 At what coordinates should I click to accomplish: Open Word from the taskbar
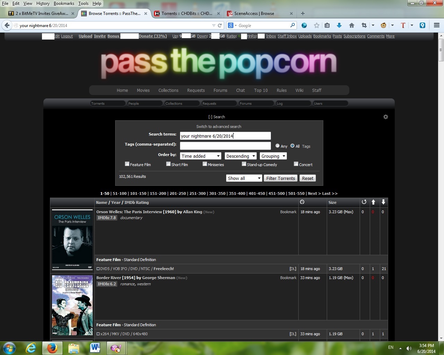(95, 348)
